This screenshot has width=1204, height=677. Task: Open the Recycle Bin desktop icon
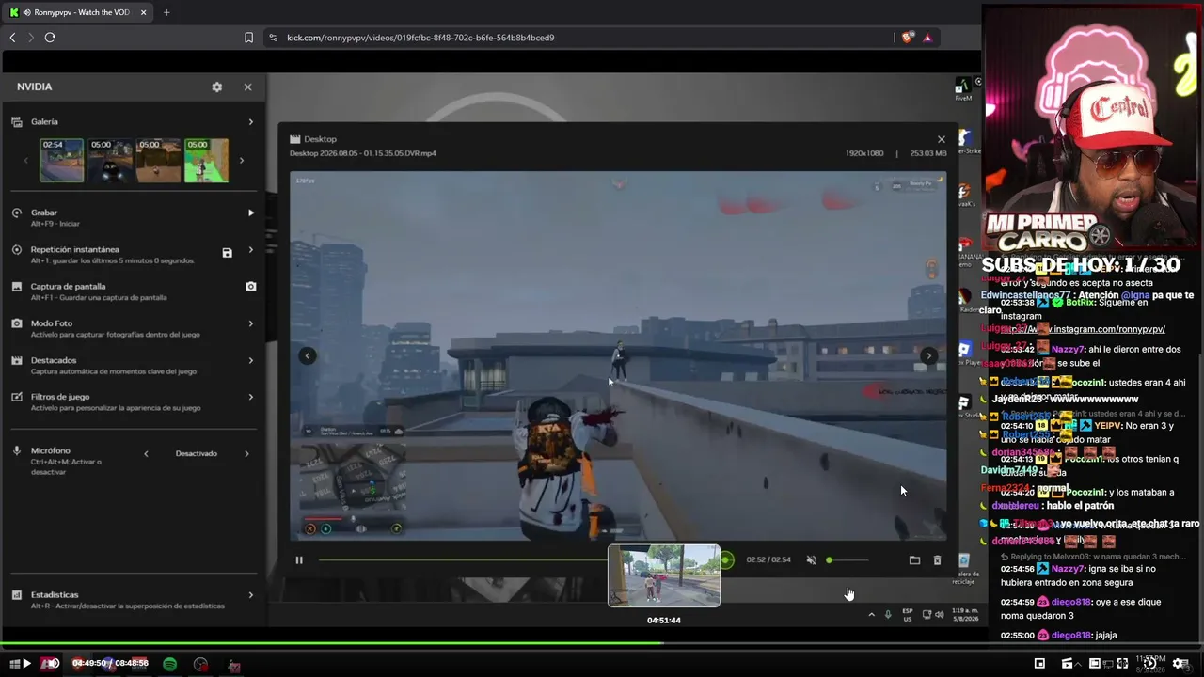coord(963,567)
